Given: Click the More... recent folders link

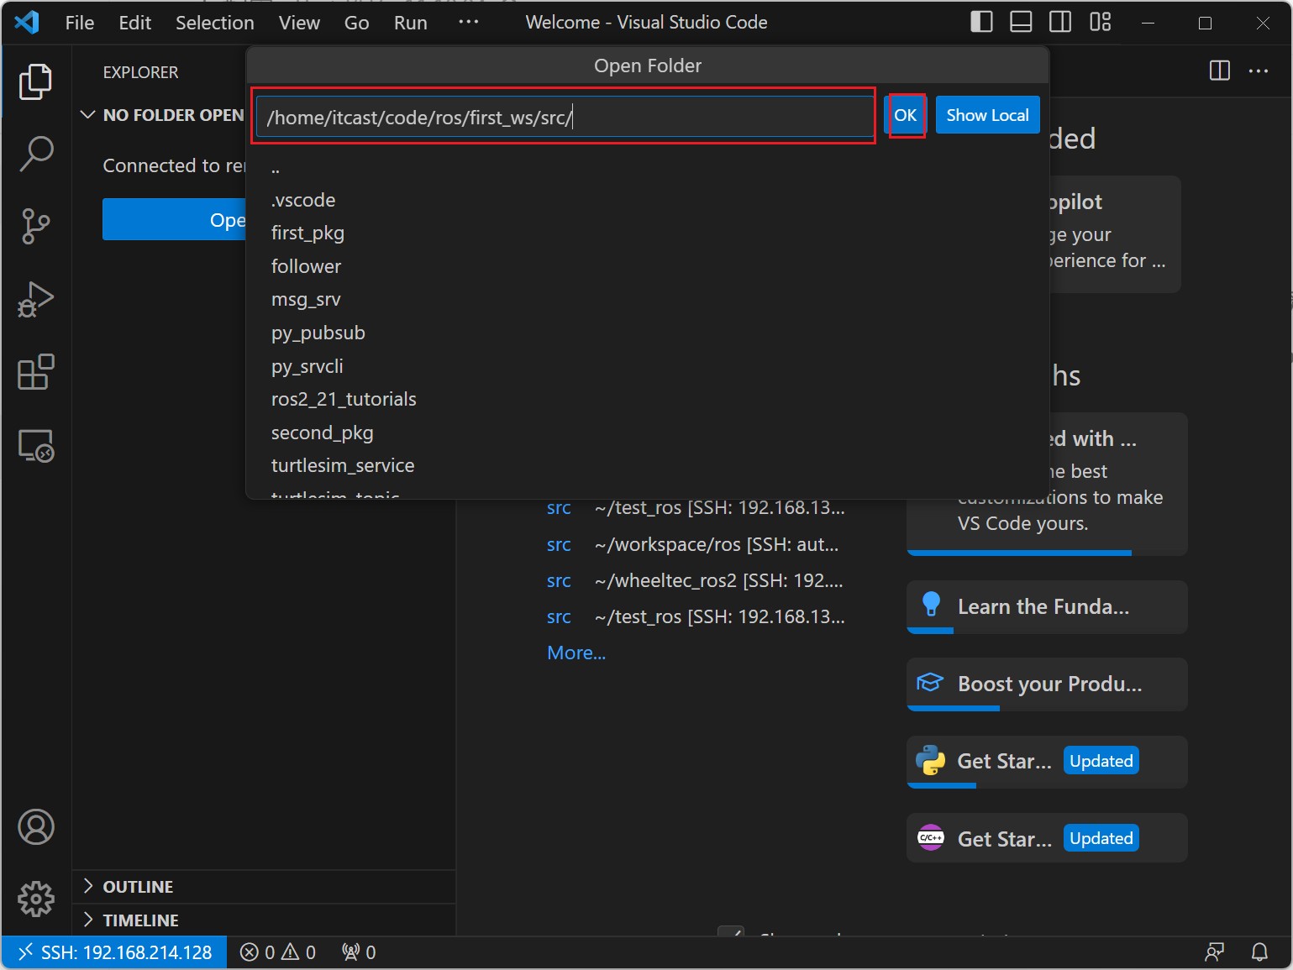Looking at the screenshot, I should (576, 653).
